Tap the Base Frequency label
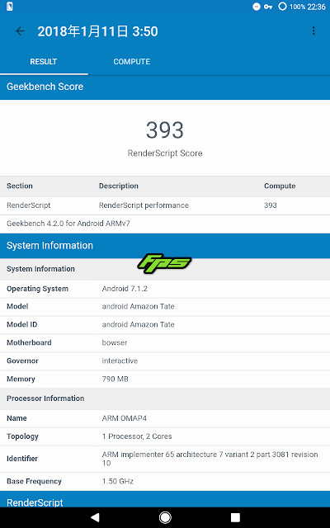This screenshot has height=528, width=330. pyautogui.click(x=34, y=482)
